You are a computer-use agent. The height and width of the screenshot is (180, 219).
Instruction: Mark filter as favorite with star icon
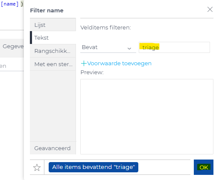(37, 167)
